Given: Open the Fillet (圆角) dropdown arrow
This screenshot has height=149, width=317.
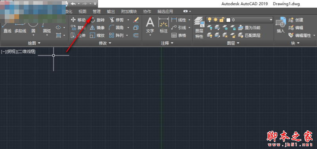Looking at the screenshot, I should point(128,27).
